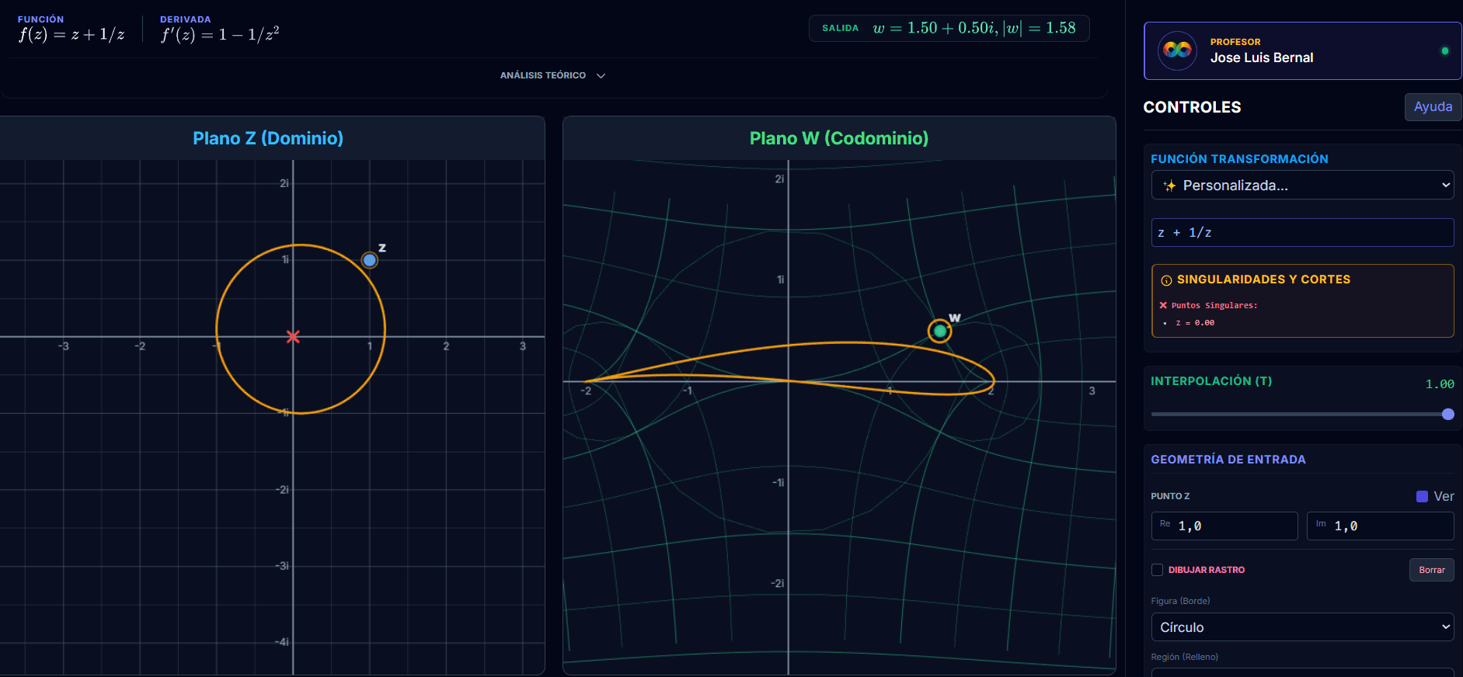Select the blue z point marker

pos(370,260)
